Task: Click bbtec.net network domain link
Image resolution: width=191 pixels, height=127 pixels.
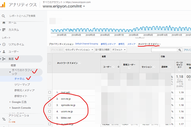Action: (66, 118)
